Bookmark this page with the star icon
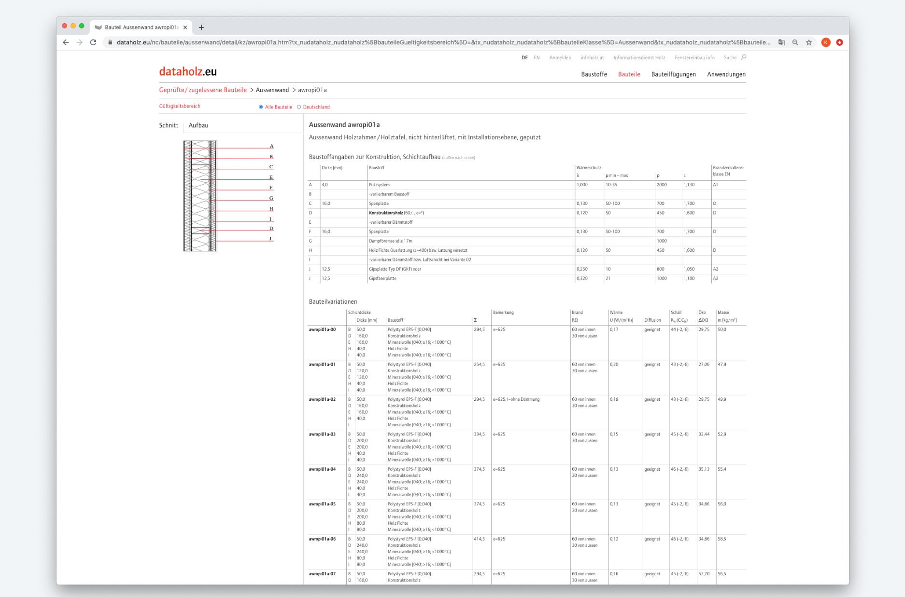The image size is (905, 597). pos(809,42)
